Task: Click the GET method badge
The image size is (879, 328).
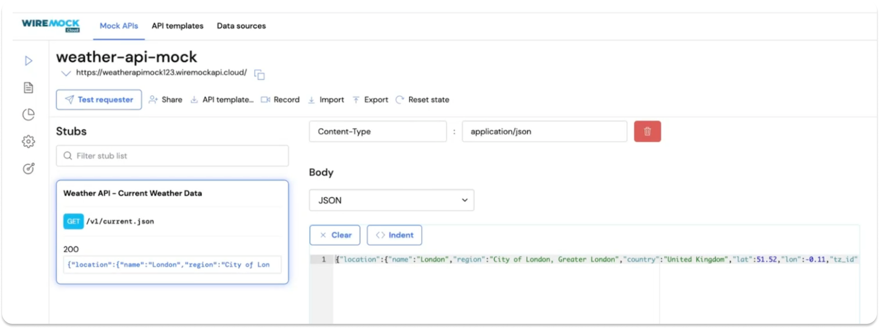Action: point(74,221)
